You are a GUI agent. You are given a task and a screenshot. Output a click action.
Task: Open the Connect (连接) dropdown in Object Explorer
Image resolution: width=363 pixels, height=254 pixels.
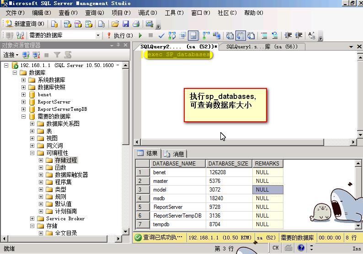[11, 55]
